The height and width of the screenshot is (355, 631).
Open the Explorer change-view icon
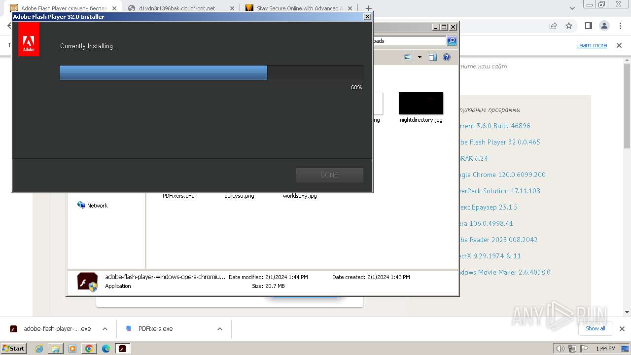[x=408, y=57]
